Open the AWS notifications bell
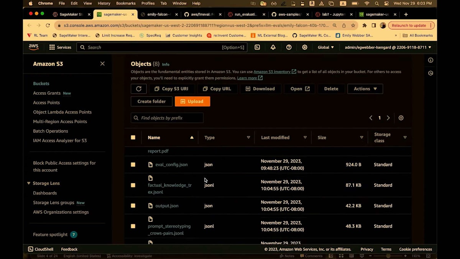The image size is (460, 259). (x=273, y=47)
